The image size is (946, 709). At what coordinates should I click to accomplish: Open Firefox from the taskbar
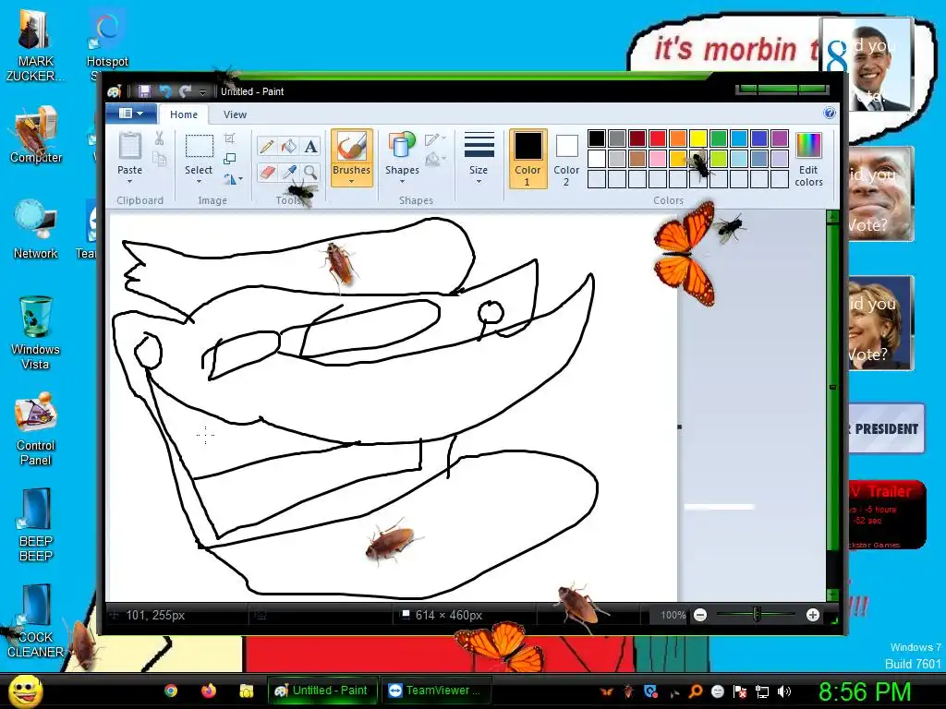coord(209,691)
